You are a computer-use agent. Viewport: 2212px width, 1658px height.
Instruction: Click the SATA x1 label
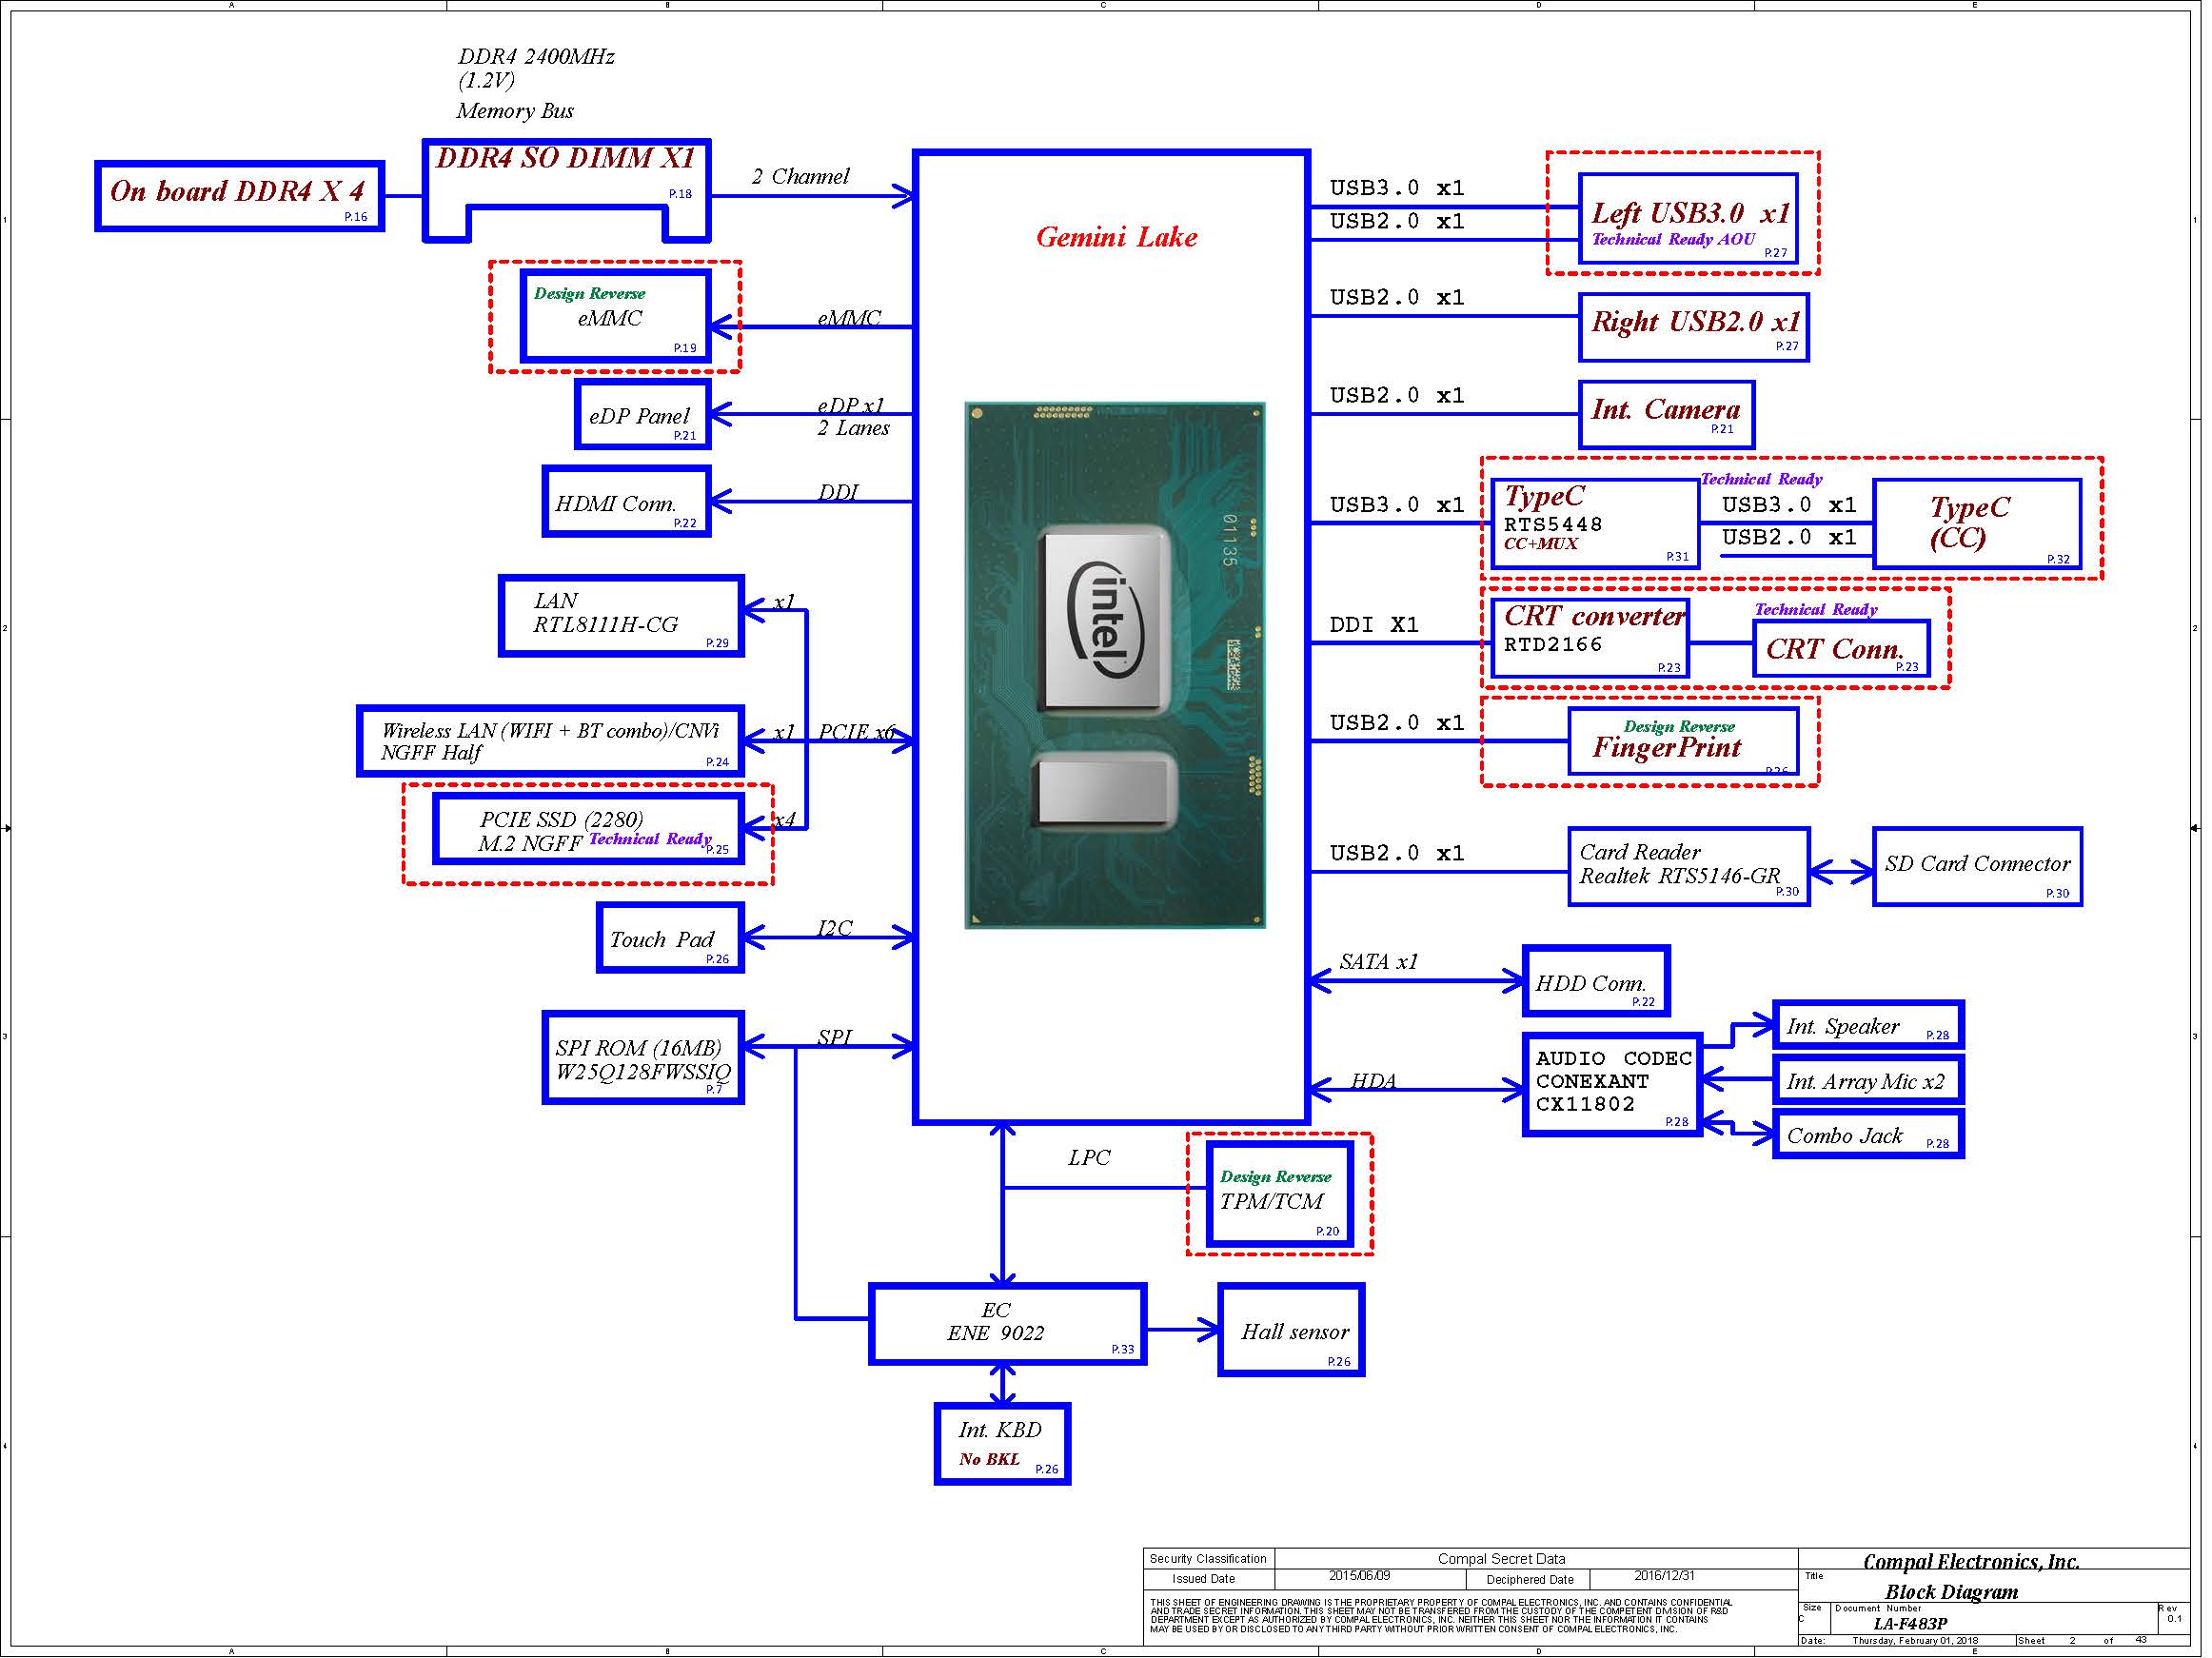pos(1378,961)
